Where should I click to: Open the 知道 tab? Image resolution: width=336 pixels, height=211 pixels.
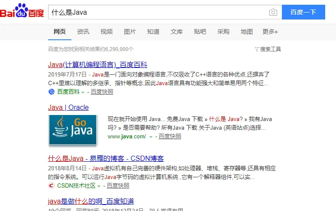tap(153, 32)
